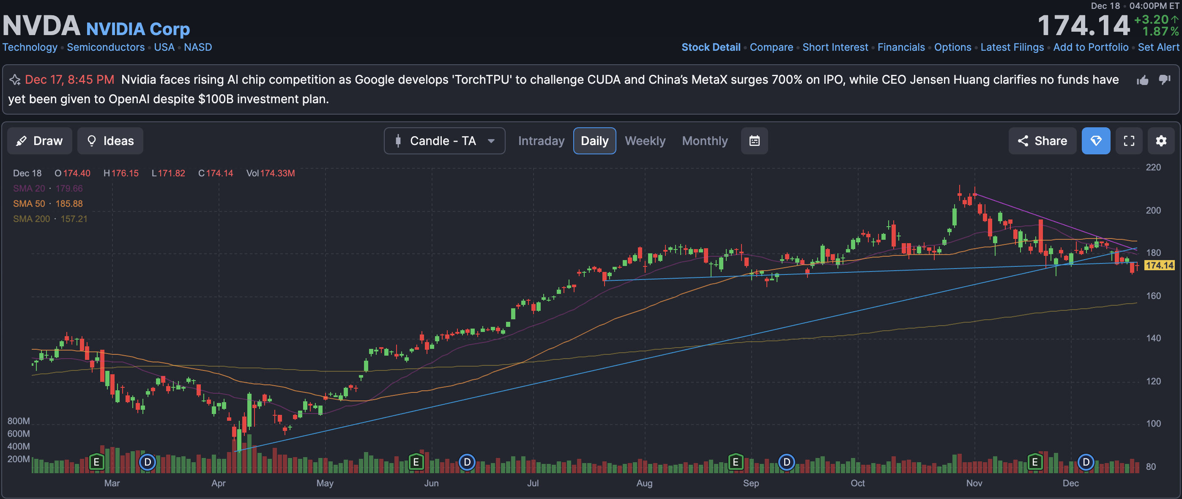The image size is (1182, 499).
Task: Click the SMA 50 indicator label
Action: tap(29, 203)
